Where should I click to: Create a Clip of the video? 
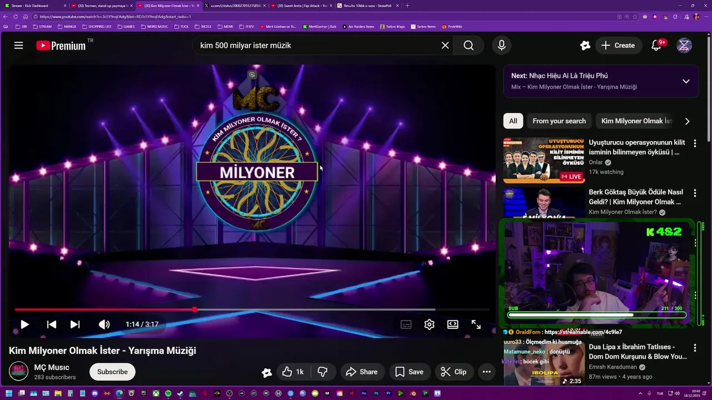pyautogui.click(x=454, y=372)
